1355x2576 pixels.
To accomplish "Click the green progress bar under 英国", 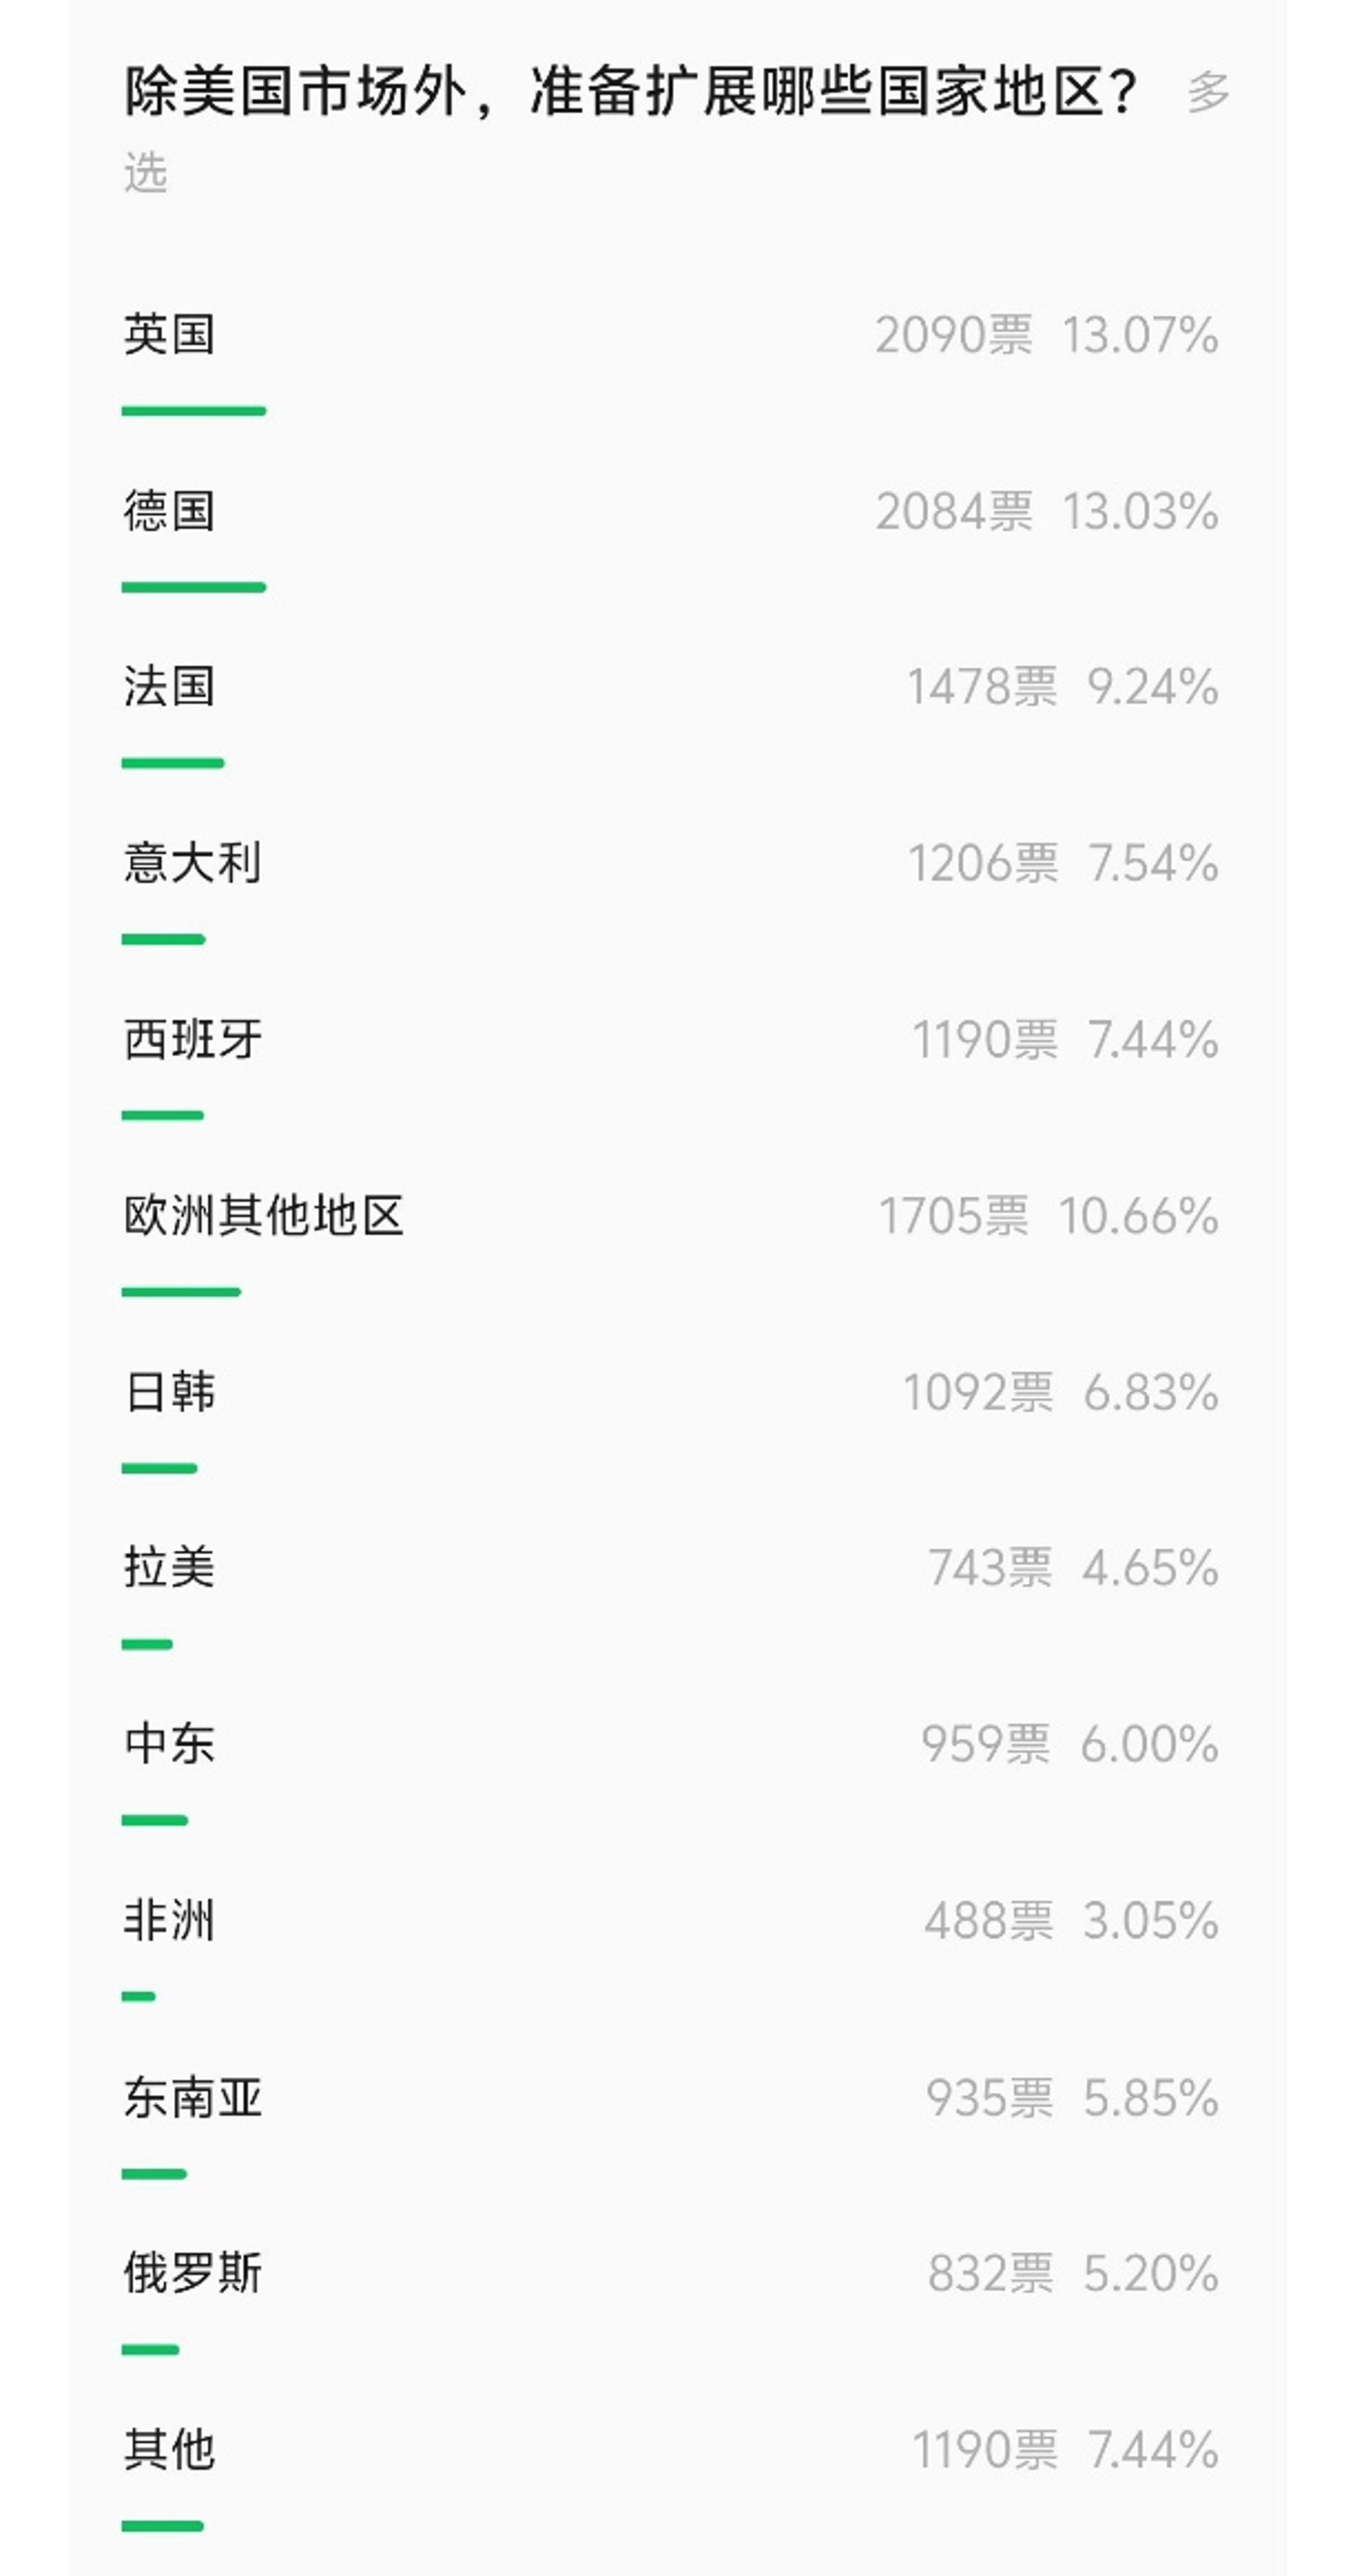I will 194,411.
